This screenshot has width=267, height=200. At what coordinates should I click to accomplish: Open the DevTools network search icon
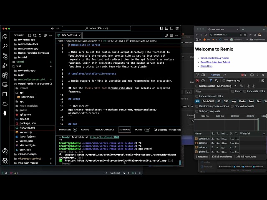click(x=217, y=80)
